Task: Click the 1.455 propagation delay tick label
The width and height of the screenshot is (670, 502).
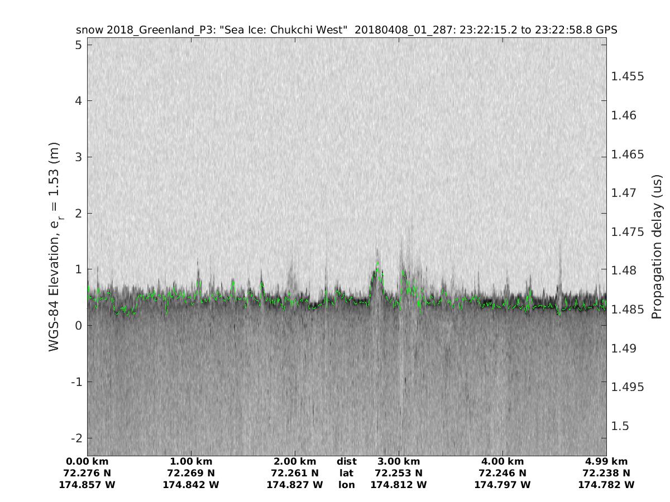Action: [628, 76]
